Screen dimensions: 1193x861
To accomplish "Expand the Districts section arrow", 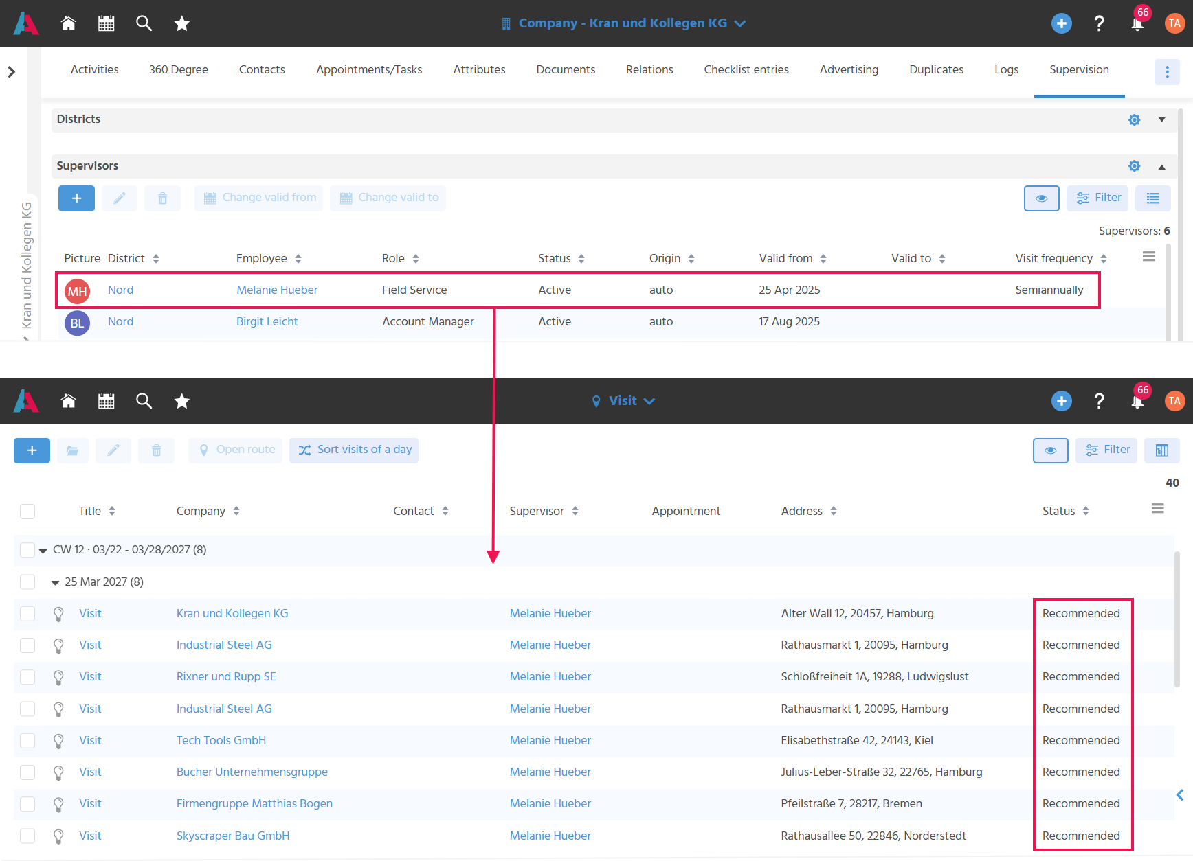I will point(1161,119).
